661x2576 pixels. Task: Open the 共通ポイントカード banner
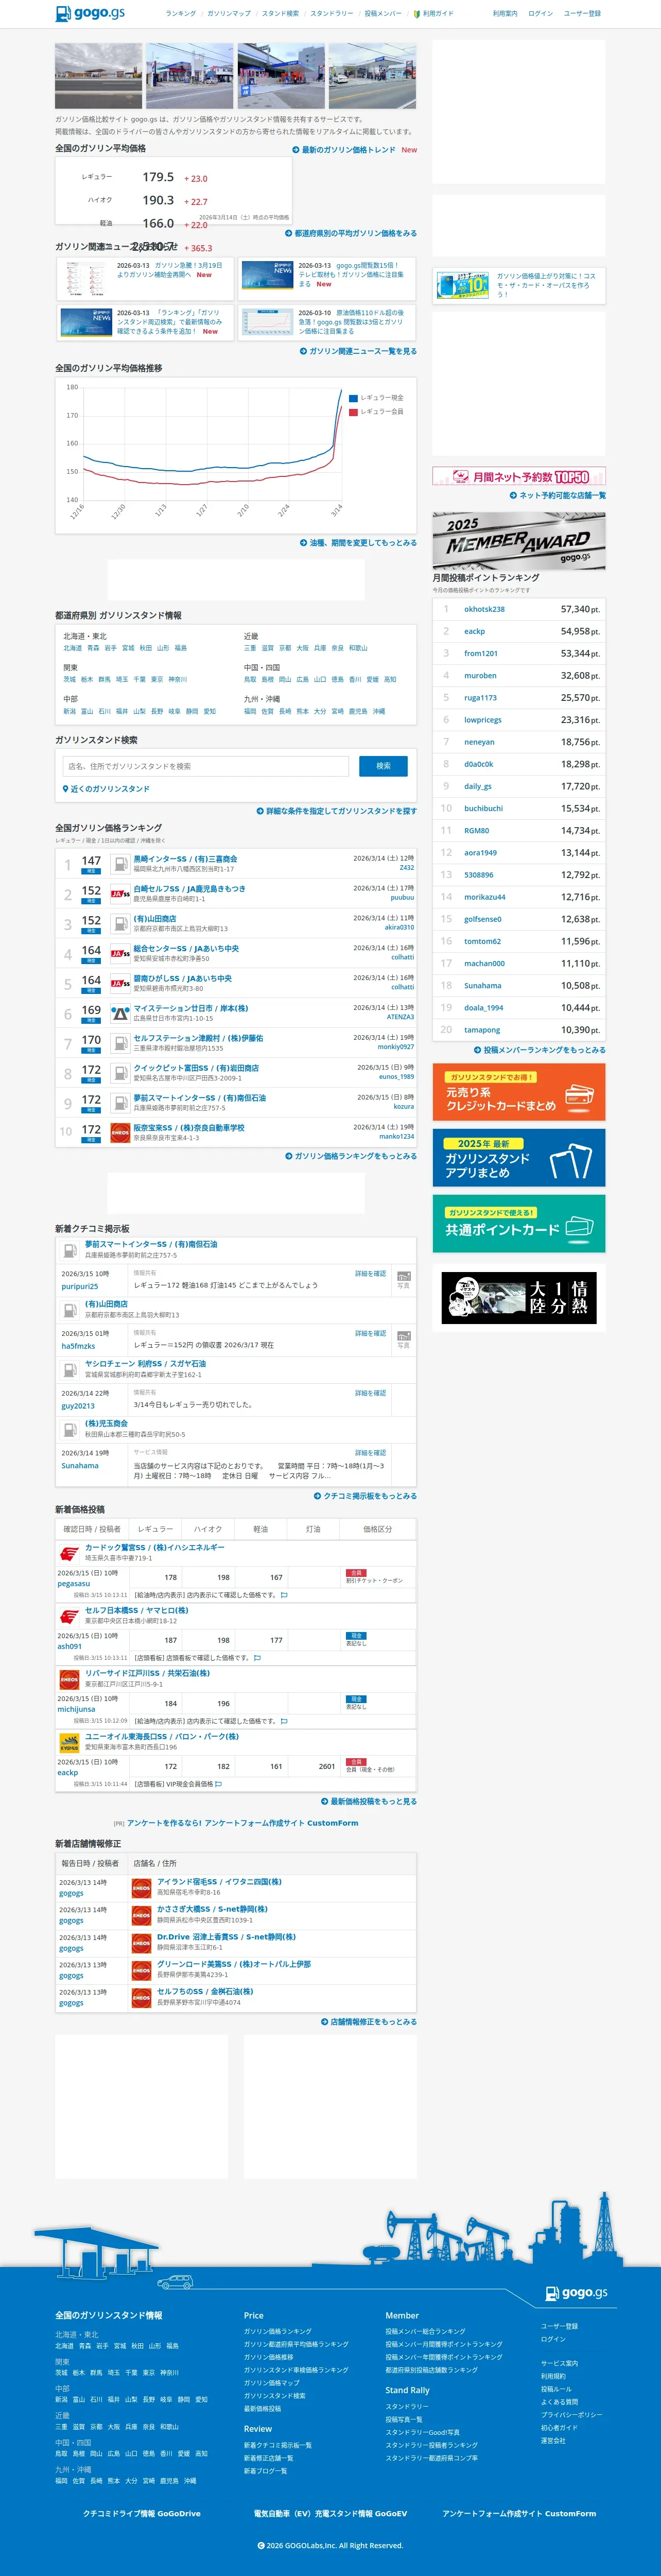(519, 1223)
